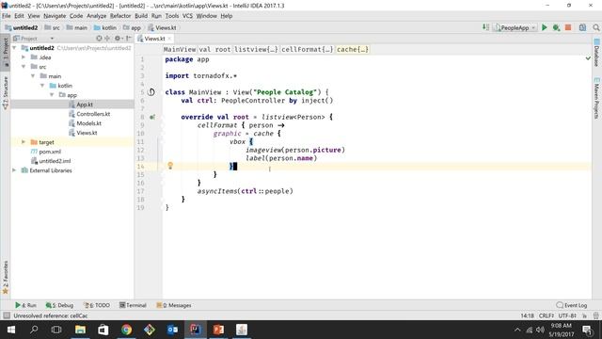Stop the running process with the red square

[568, 27]
